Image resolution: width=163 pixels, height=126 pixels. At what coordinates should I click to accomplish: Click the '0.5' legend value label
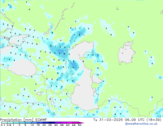[x=9, y=125]
